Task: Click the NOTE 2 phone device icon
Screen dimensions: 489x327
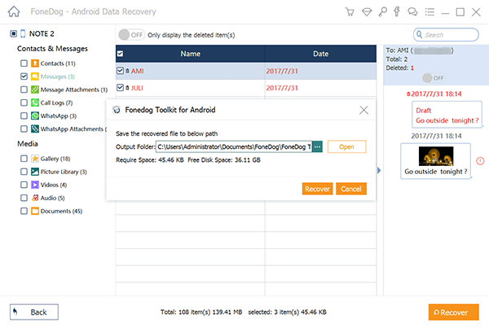Action: (x=23, y=33)
